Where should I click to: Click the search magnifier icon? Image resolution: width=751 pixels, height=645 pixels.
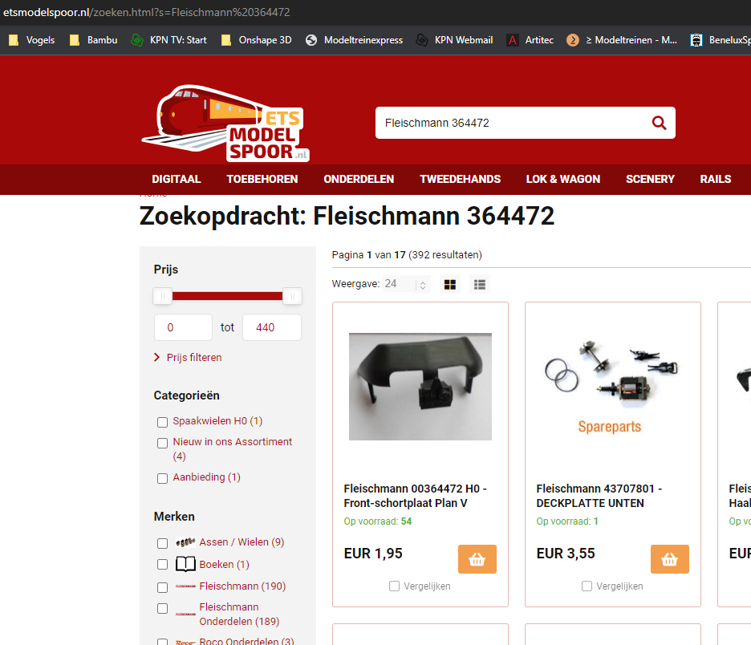pos(659,123)
